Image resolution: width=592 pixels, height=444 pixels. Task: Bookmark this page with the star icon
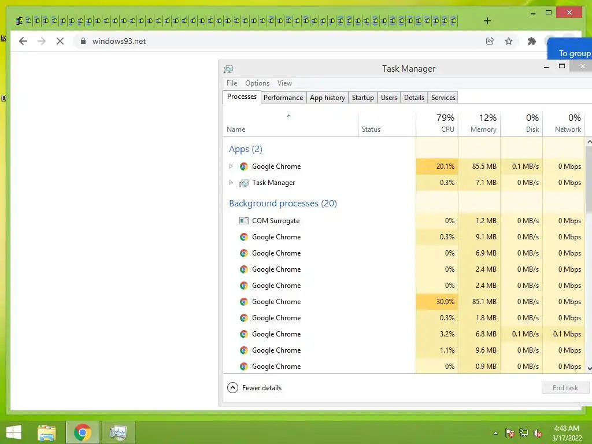pyautogui.click(x=509, y=41)
